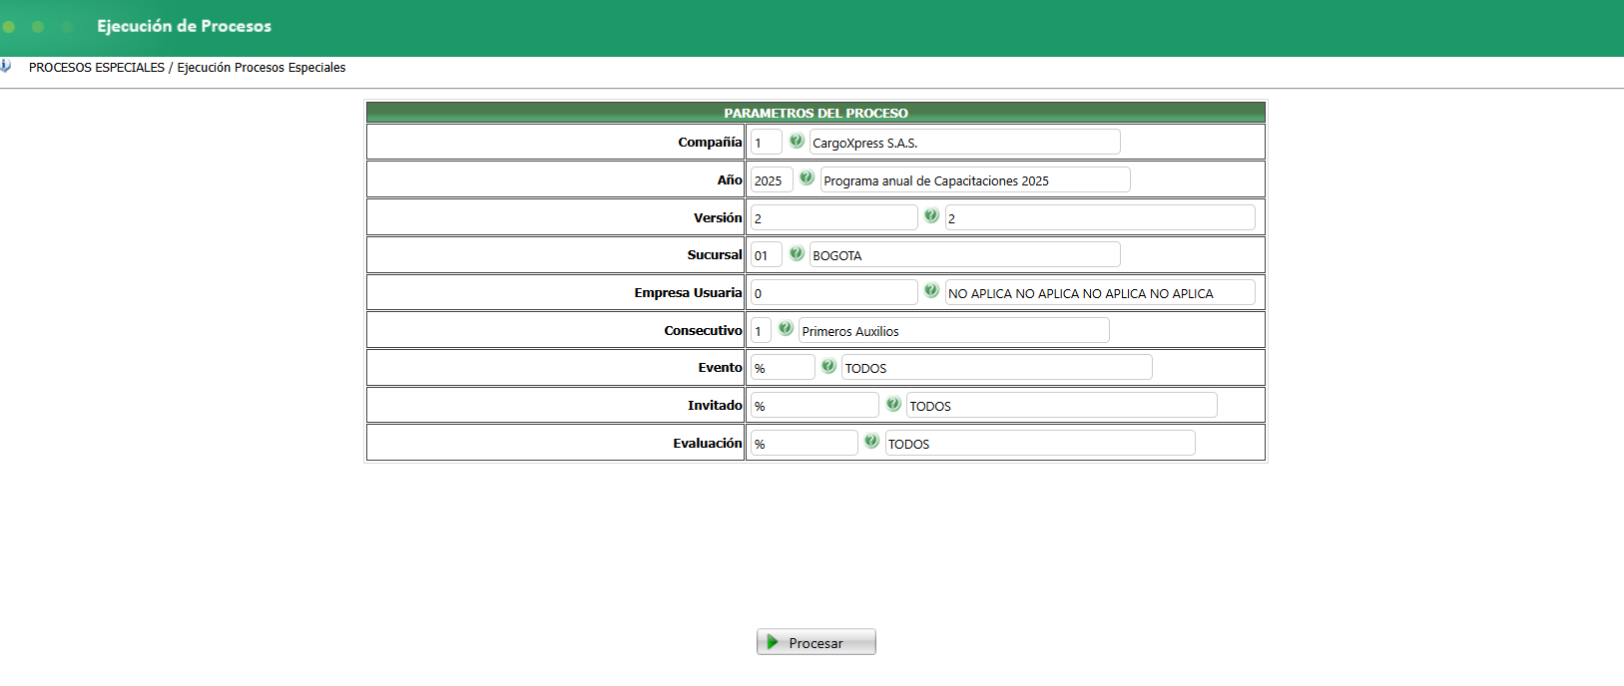Open the lookup help icon beside Empresa Usuaria
This screenshot has width=1624, height=686.
click(931, 290)
